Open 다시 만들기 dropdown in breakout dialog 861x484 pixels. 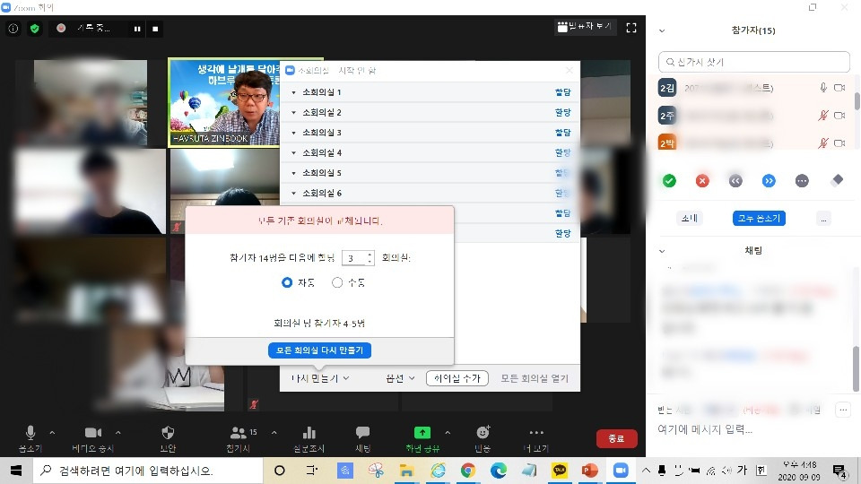click(320, 378)
